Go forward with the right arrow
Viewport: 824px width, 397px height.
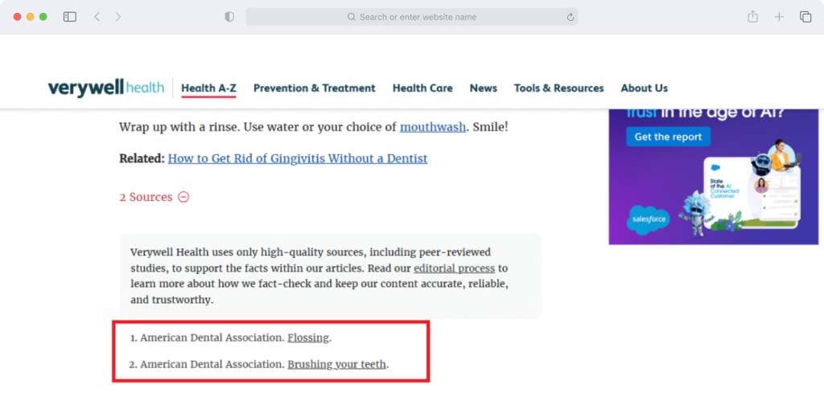click(117, 17)
